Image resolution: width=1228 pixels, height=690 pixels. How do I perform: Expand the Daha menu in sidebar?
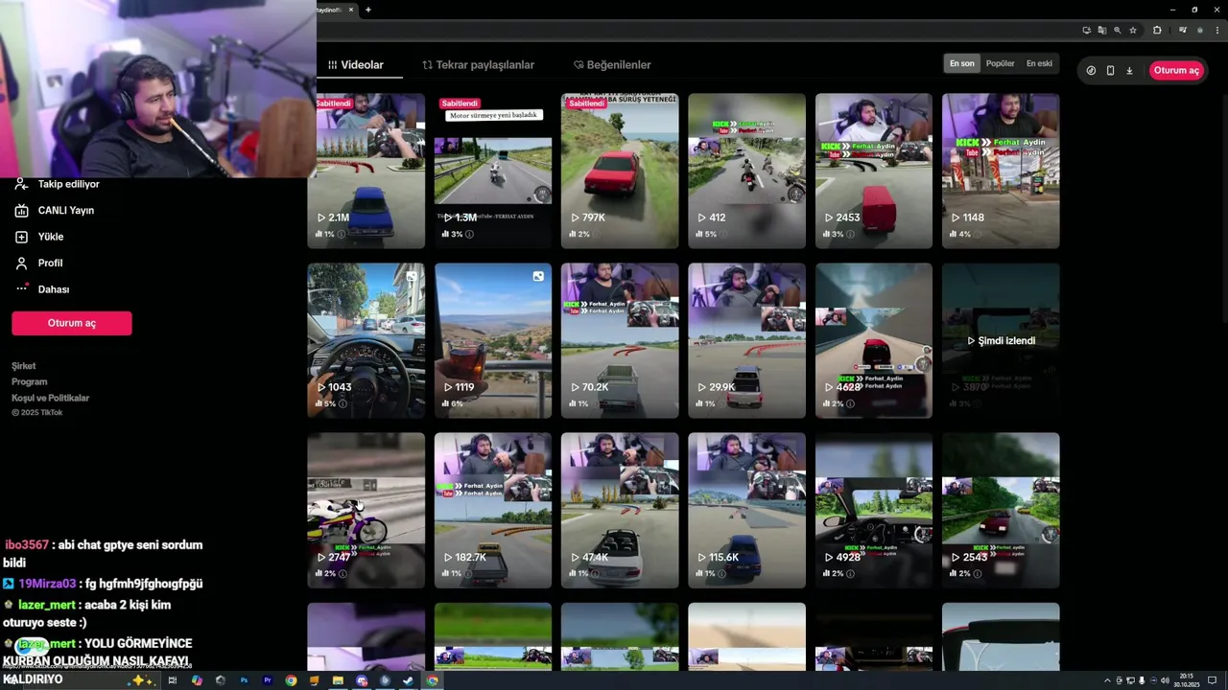(x=43, y=289)
